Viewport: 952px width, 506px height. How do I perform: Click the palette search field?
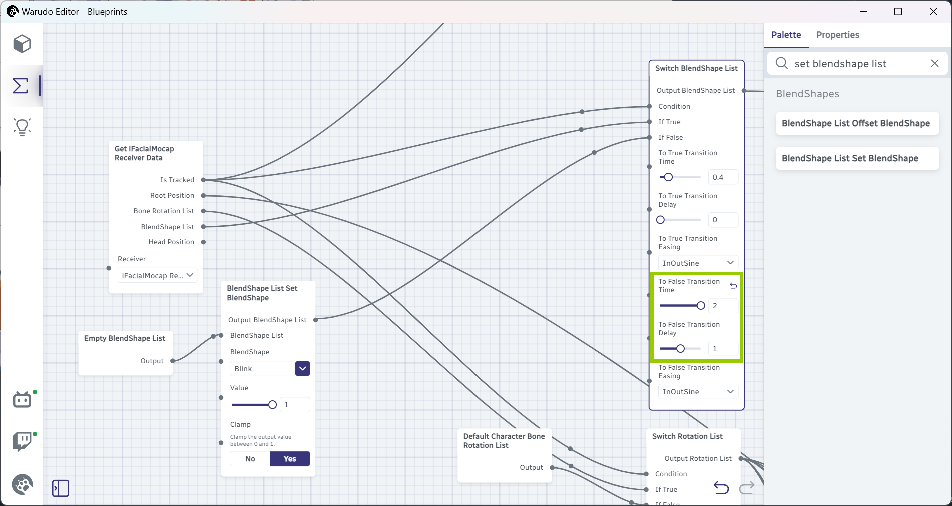click(x=858, y=64)
